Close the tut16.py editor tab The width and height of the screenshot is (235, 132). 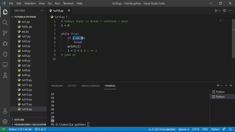[x=69, y=11]
